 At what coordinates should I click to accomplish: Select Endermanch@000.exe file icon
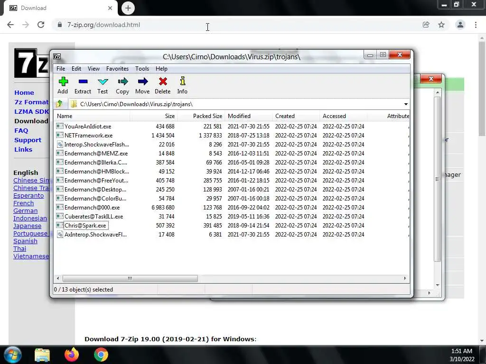59,207
